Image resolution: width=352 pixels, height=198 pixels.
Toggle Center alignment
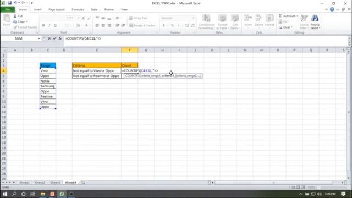(103, 25)
